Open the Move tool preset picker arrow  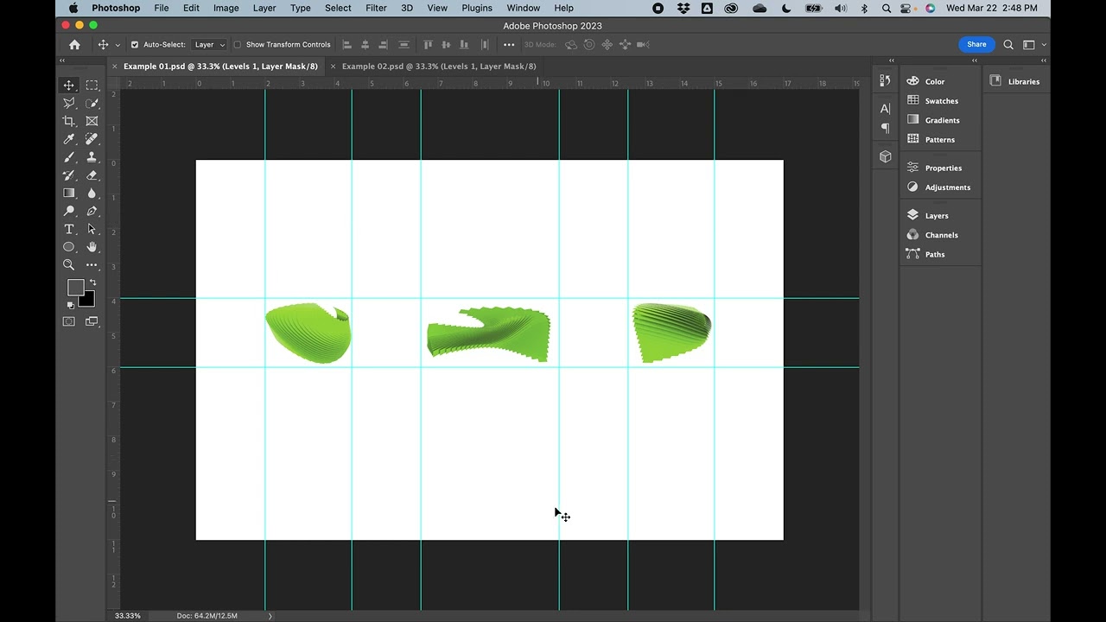click(118, 45)
